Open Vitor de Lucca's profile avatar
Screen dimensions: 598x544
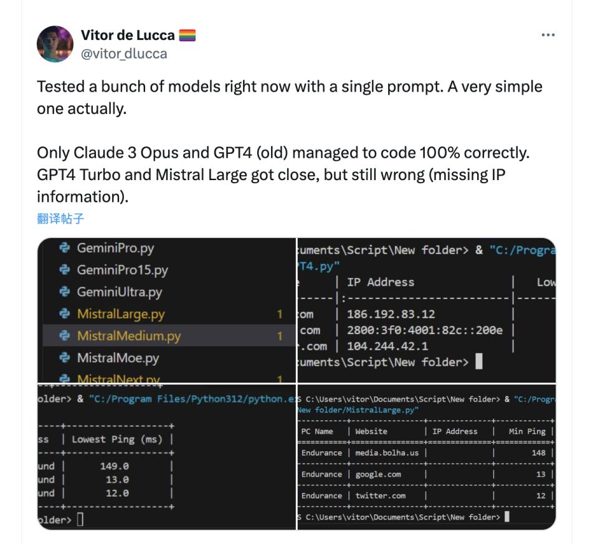[55, 44]
